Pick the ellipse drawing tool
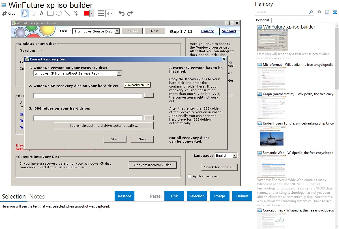339x229 pixels. [59, 13]
